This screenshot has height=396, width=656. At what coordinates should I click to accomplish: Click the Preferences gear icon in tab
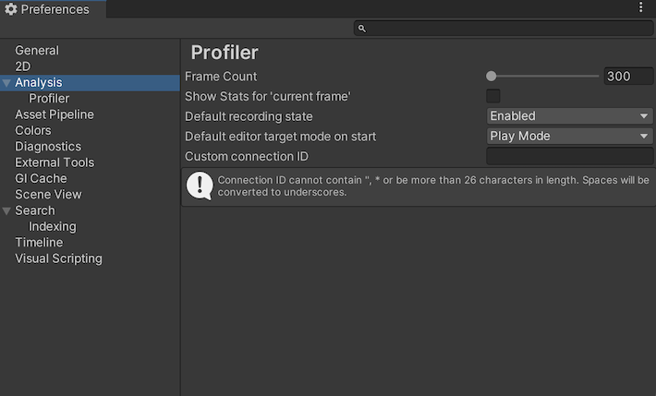[x=11, y=9]
